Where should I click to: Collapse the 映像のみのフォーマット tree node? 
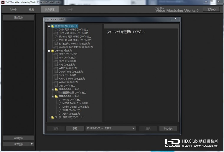pyautogui.click(x=52, y=89)
